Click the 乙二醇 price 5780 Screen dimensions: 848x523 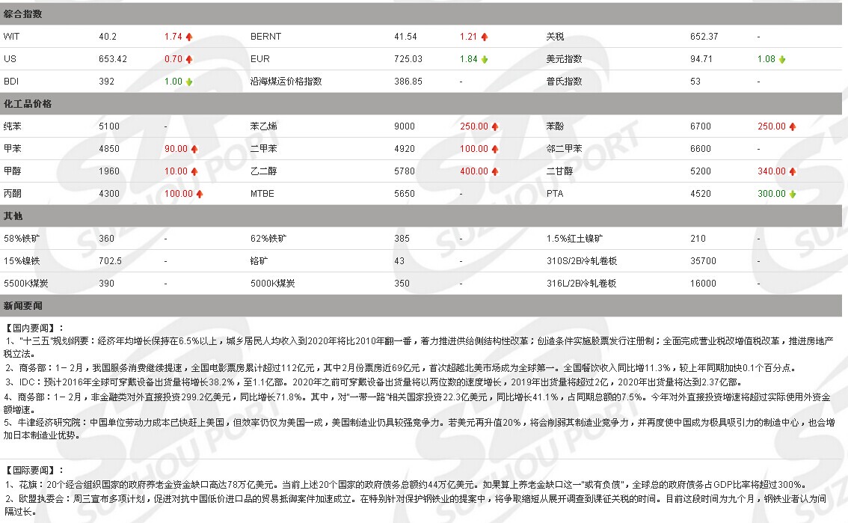coord(405,171)
